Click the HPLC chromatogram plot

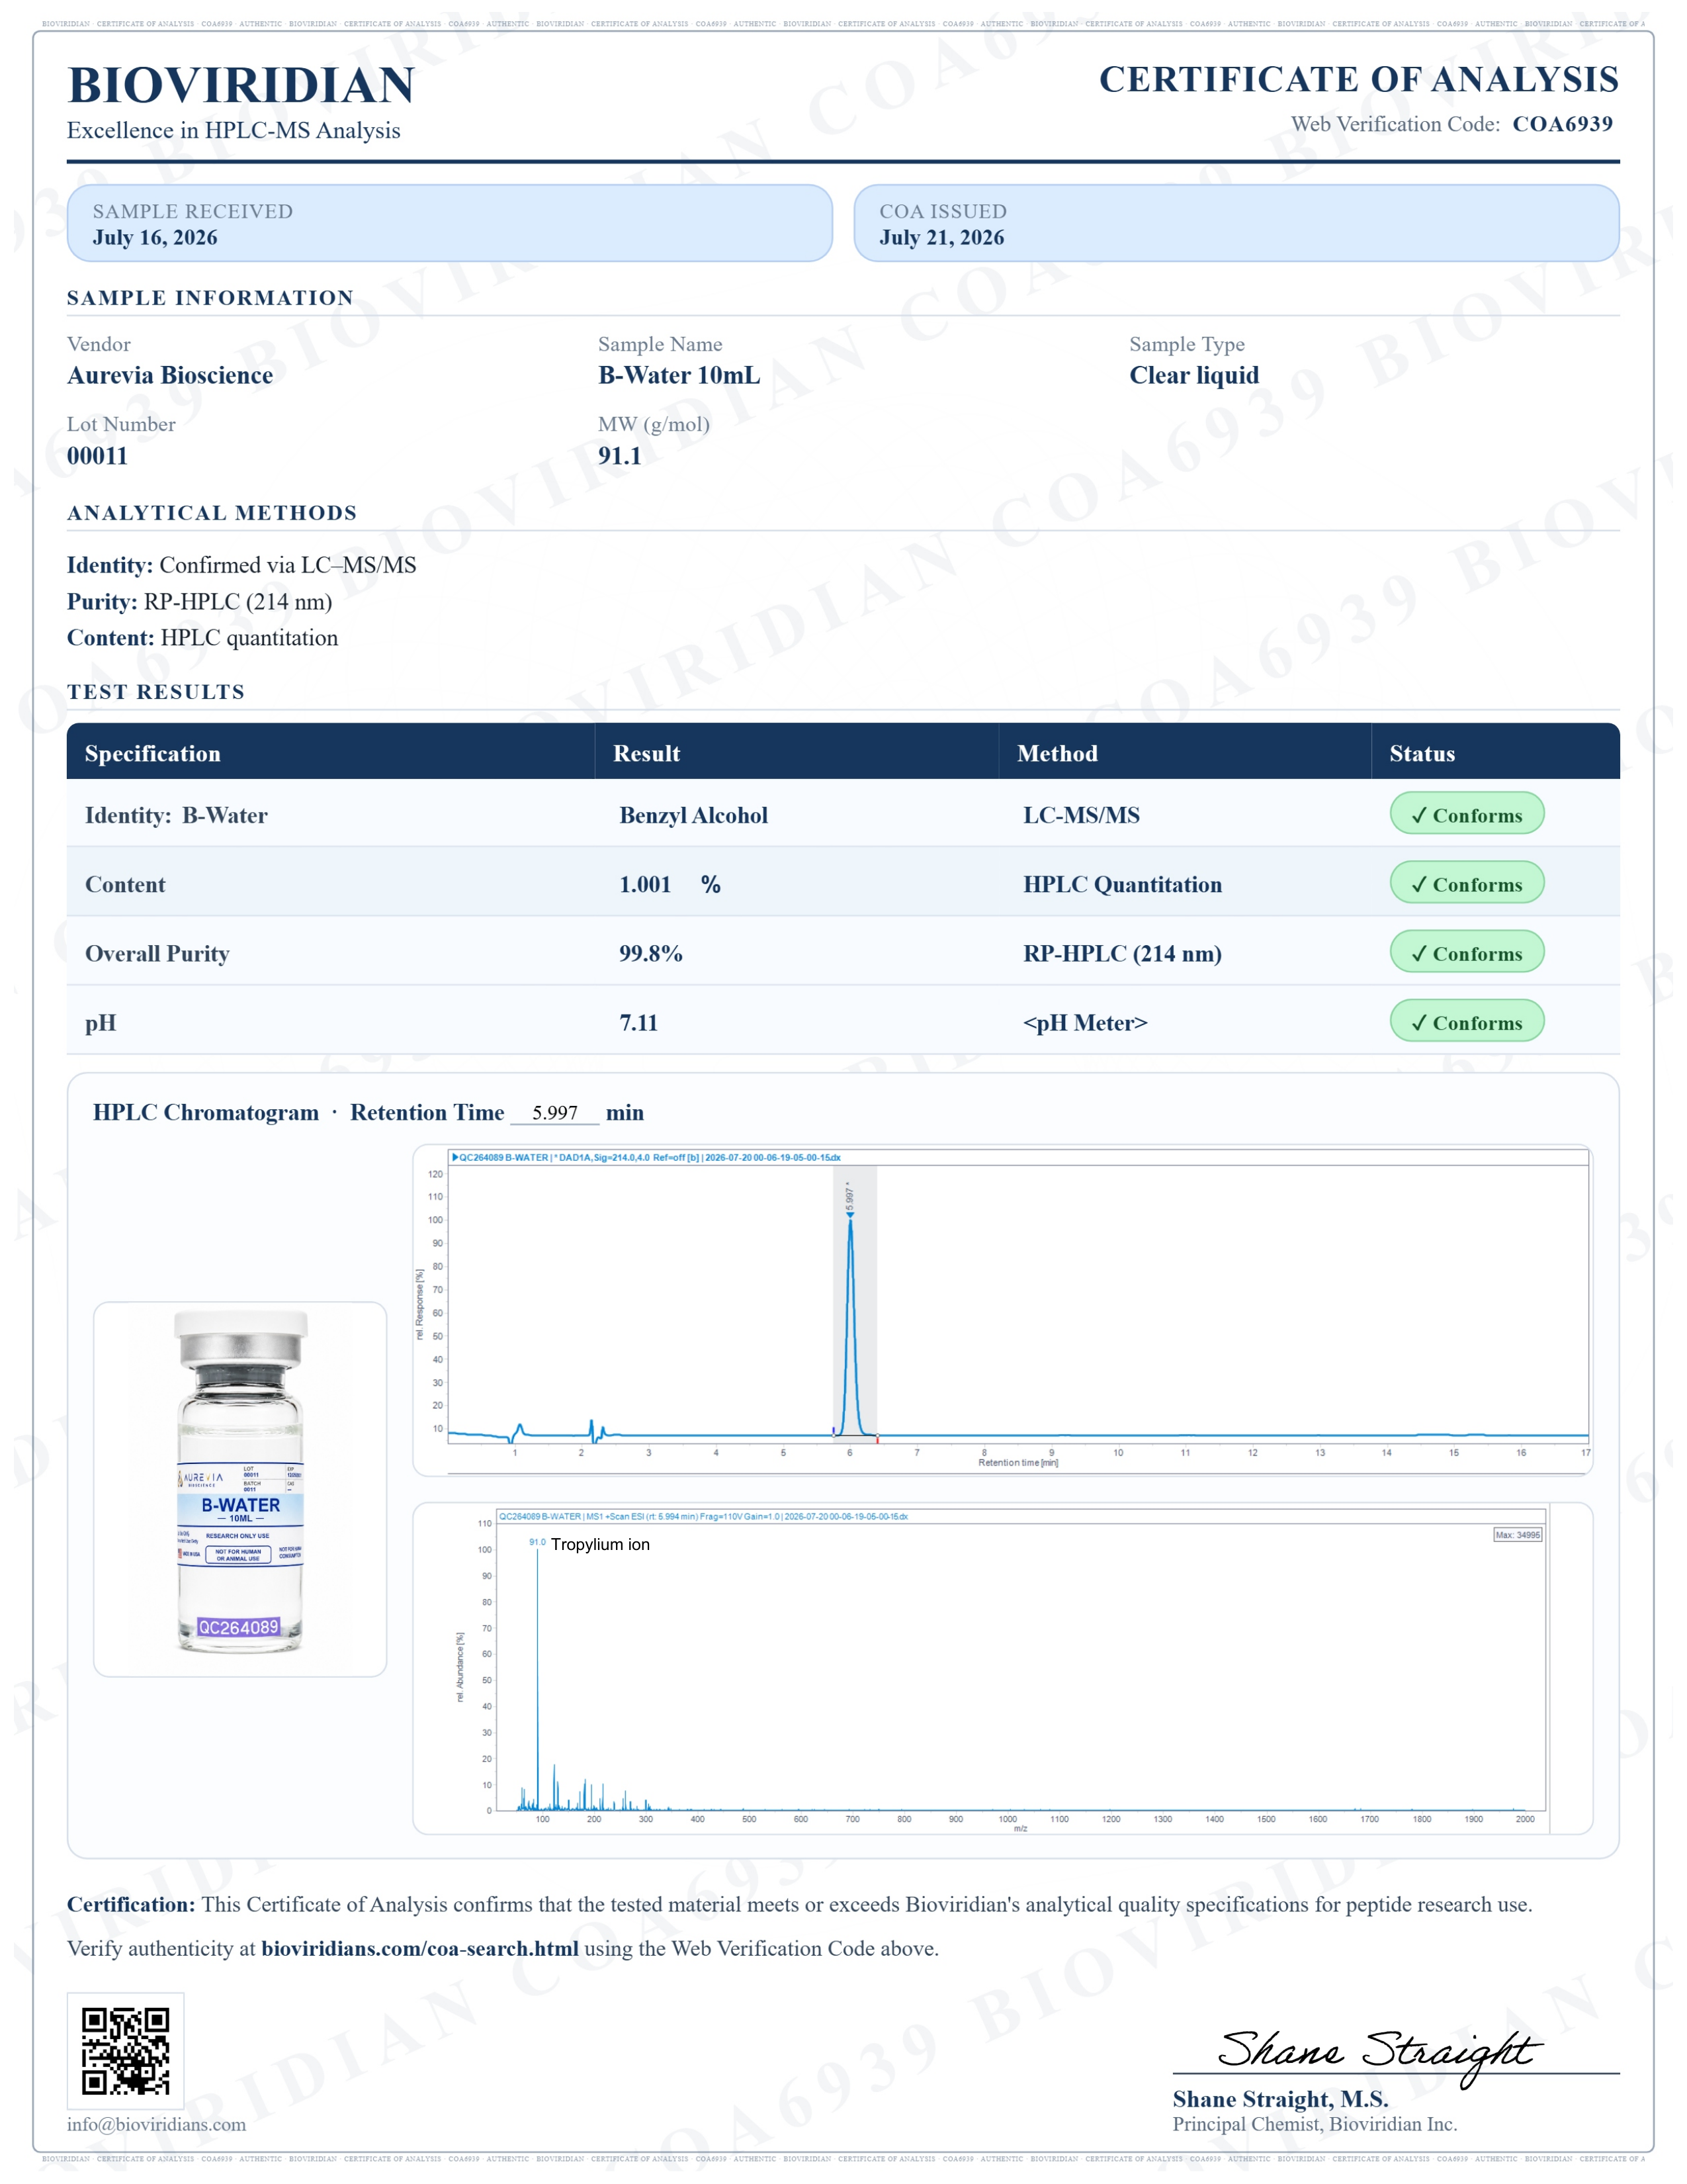(x=1002, y=1310)
